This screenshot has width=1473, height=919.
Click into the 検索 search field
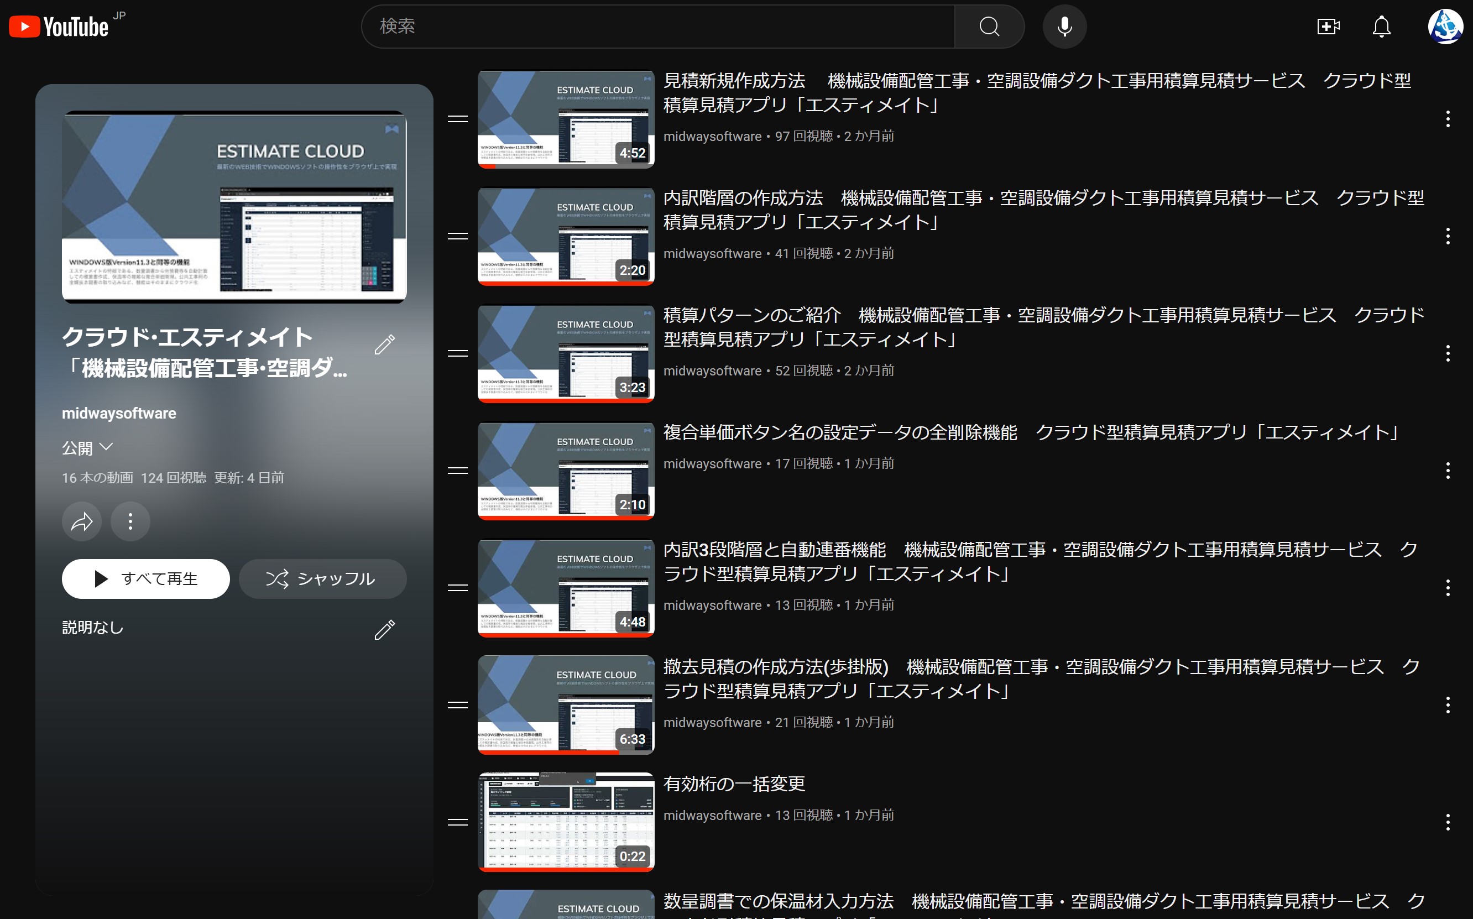(658, 26)
